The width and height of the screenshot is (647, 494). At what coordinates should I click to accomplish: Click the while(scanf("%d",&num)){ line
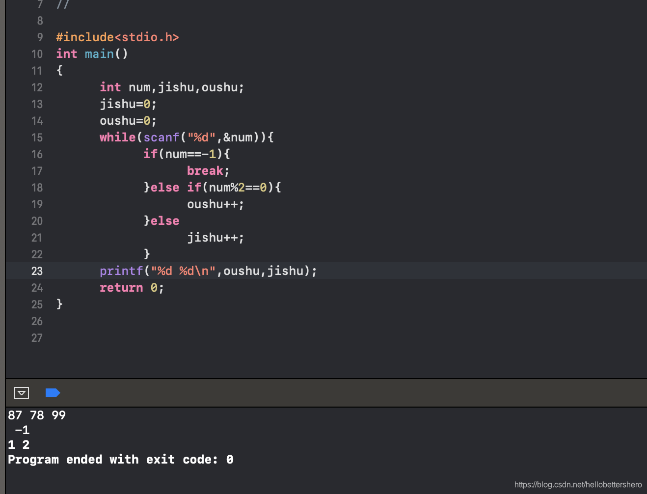coord(187,137)
